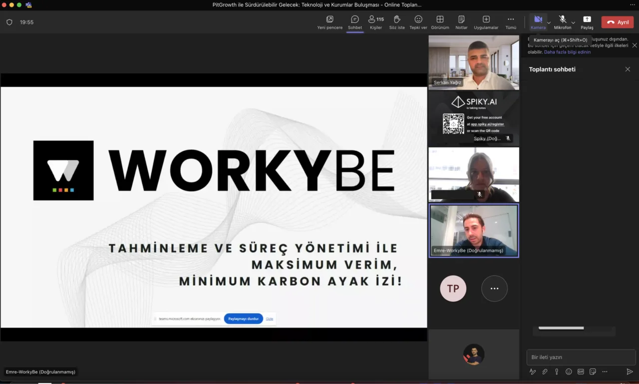Select Emre-WorkyBe's video tile
Viewport: 639px width, 384px height.
click(x=474, y=230)
